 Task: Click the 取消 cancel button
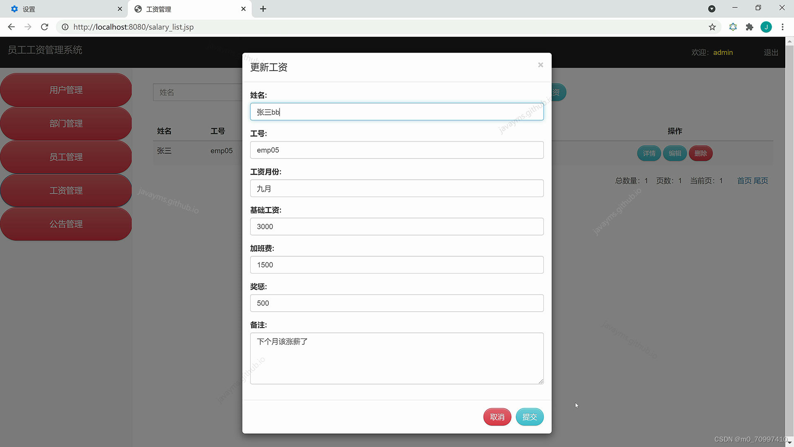pos(497,417)
